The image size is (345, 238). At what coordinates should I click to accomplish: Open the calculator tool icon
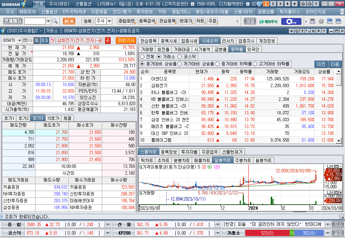point(312,21)
